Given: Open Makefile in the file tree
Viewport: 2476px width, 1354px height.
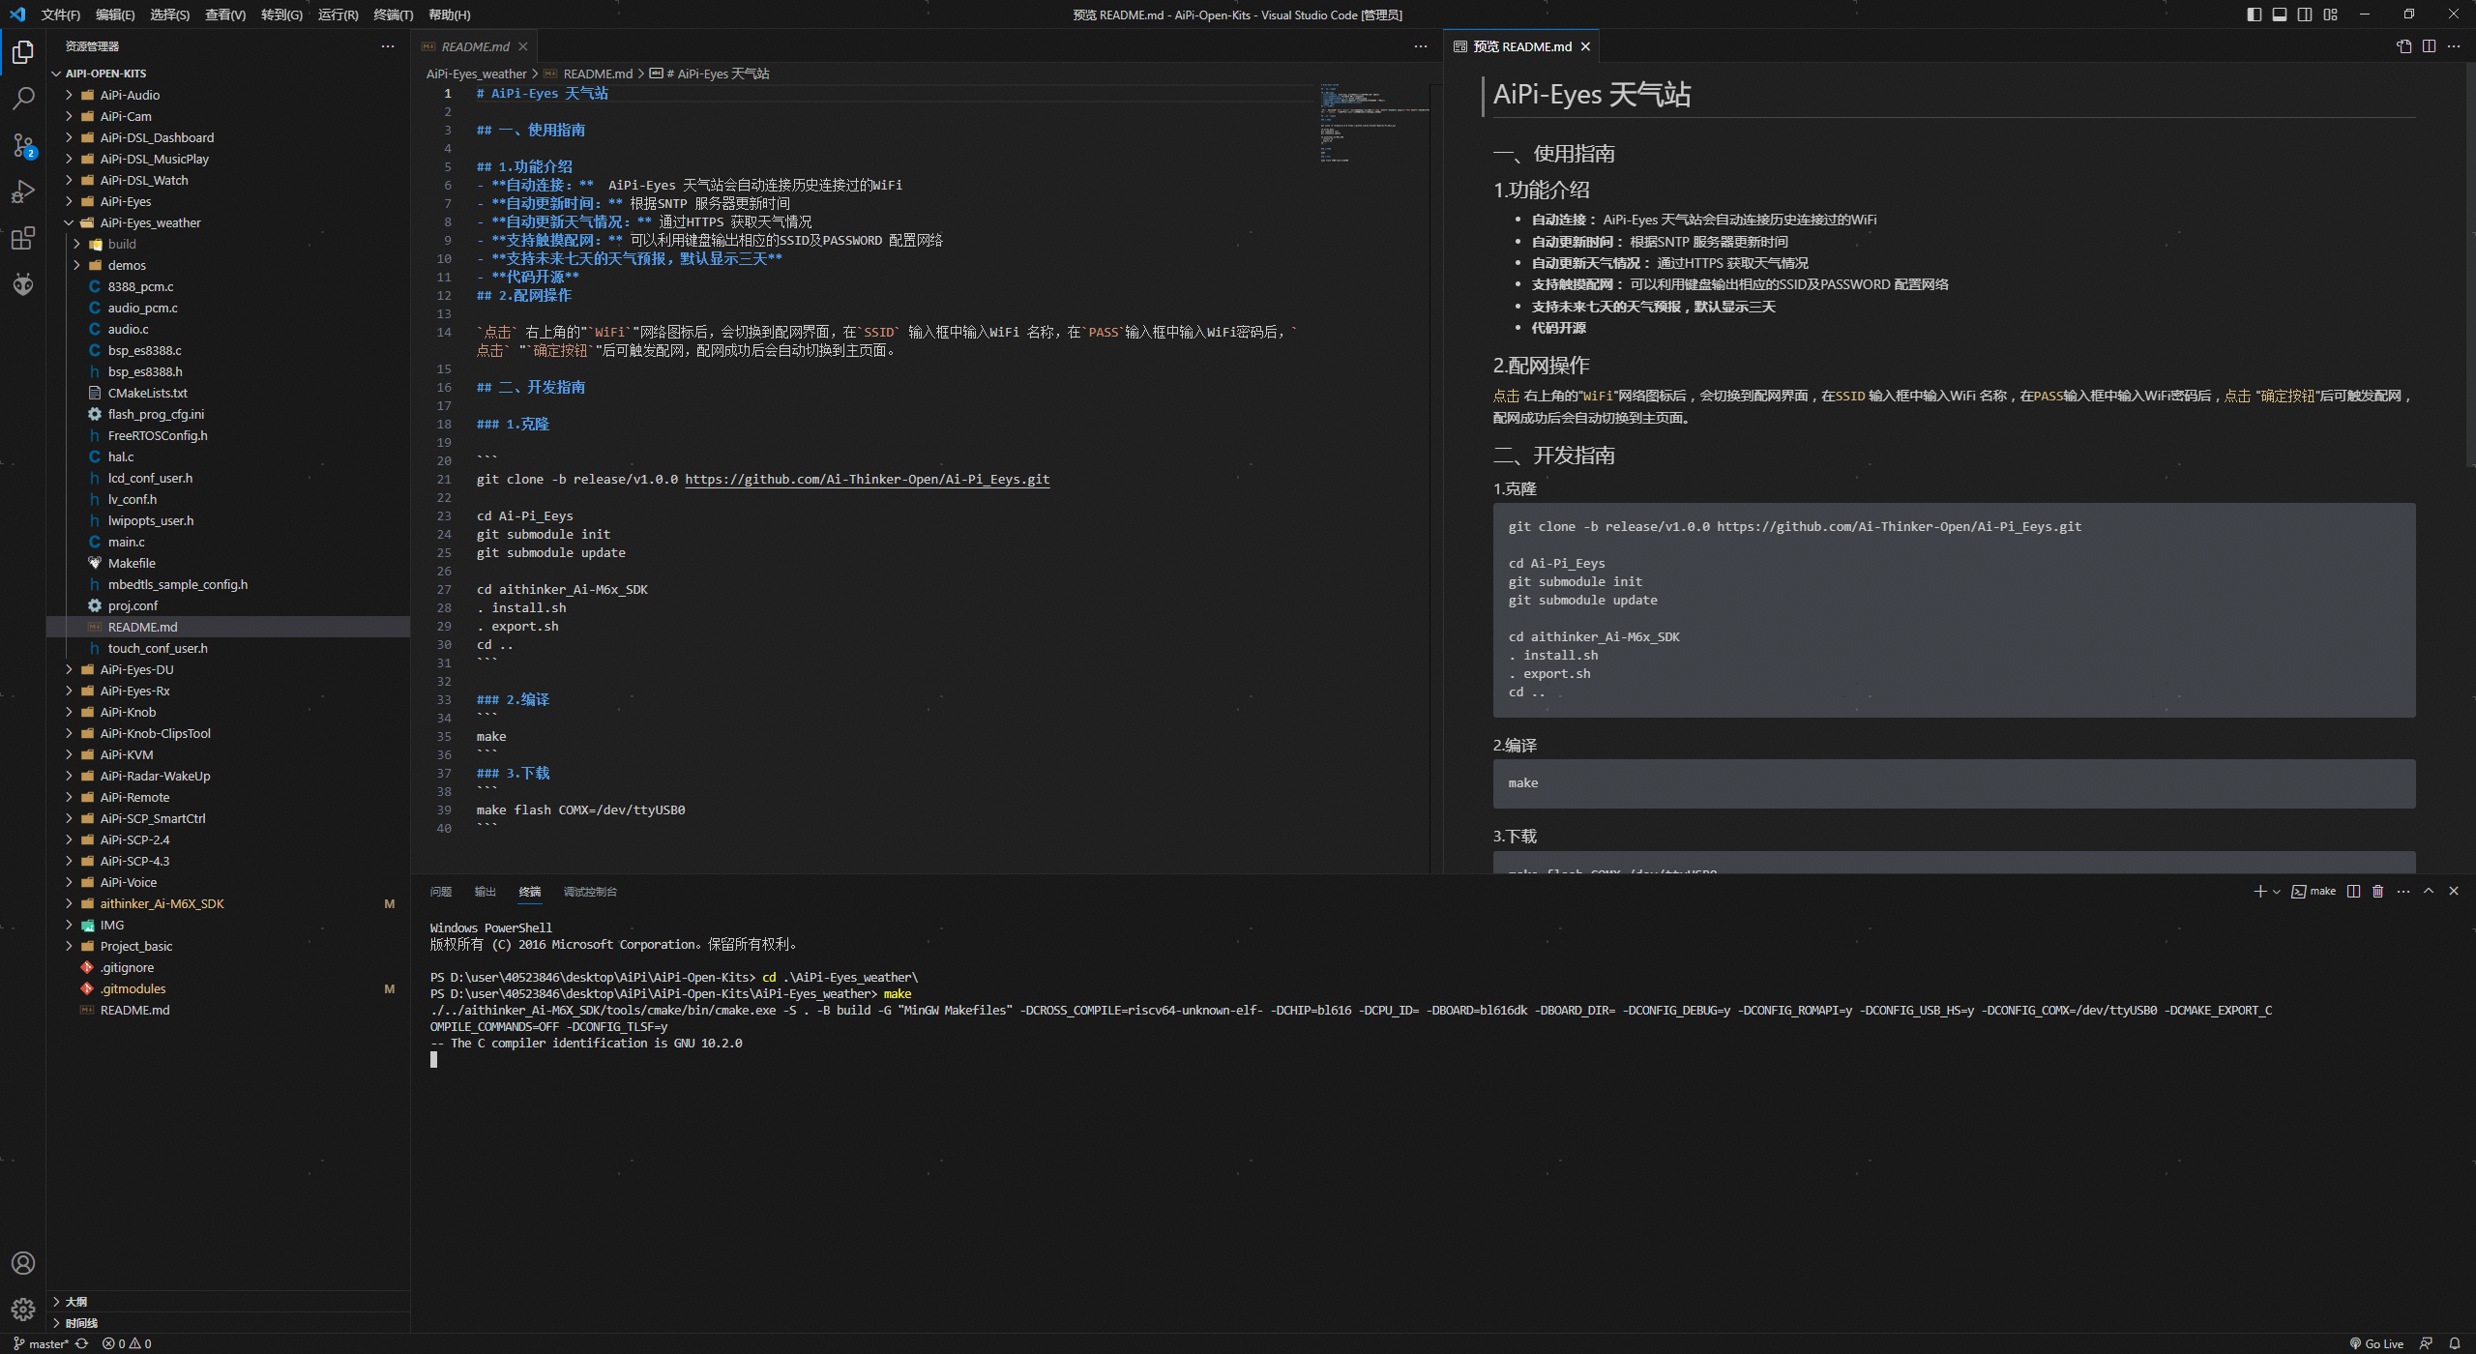Looking at the screenshot, I should (228, 563).
